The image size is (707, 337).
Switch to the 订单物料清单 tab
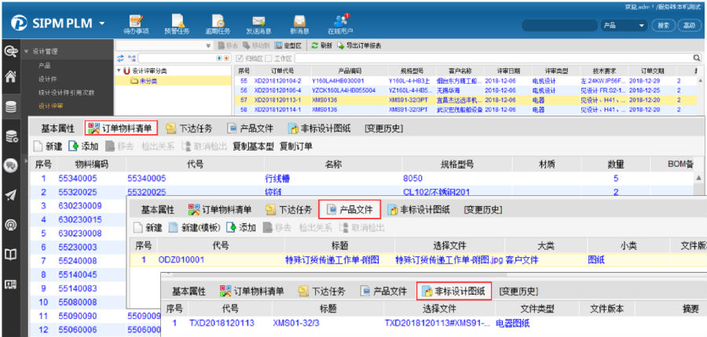coord(122,128)
